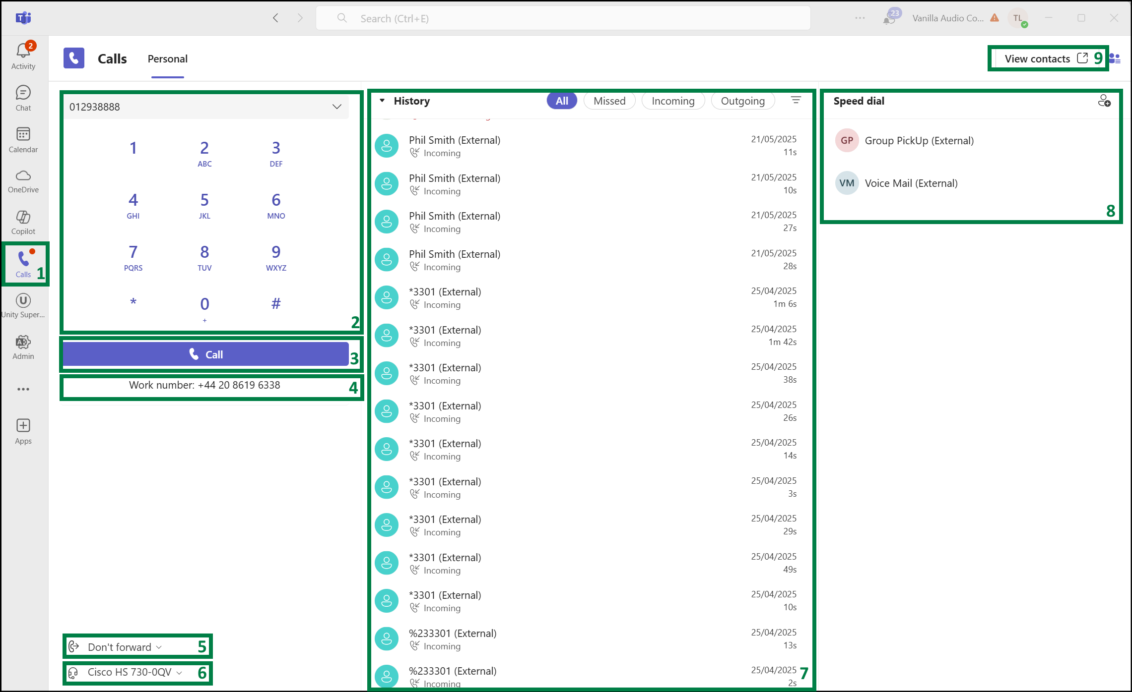Open Unity Supervisor app

[x=23, y=305]
